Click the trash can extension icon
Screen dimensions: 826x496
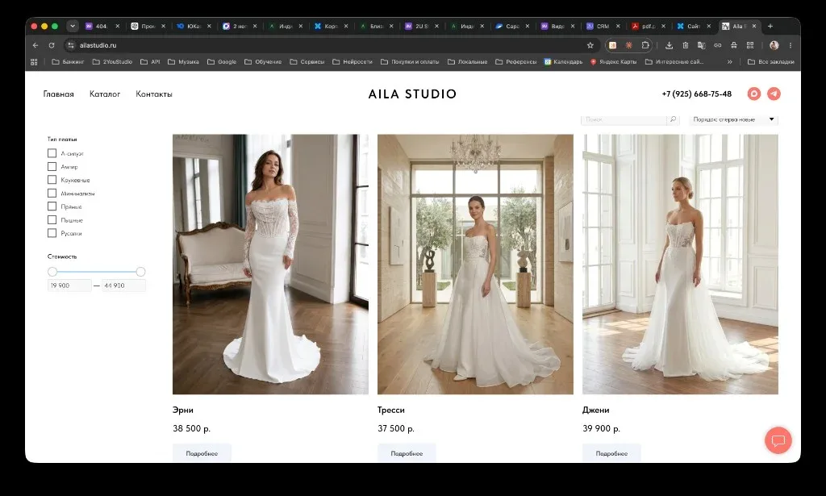pos(686,45)
